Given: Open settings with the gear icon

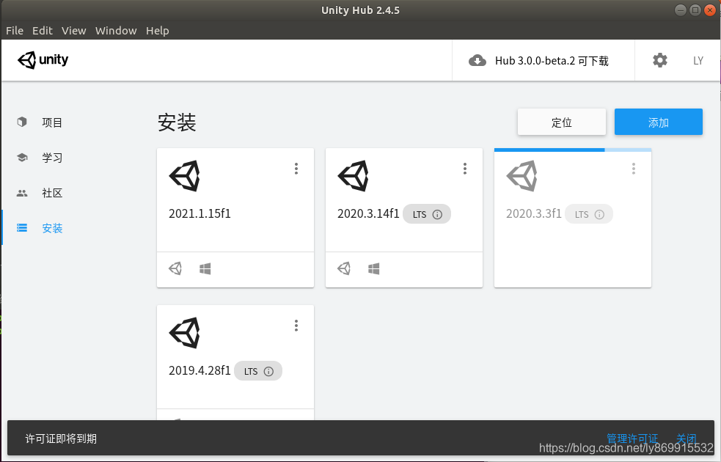Looking at the screenshot, I should (x=660, y=60).
